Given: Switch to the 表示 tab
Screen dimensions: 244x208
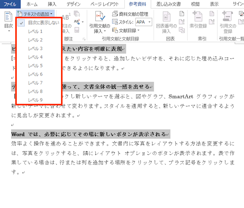Looking at the screenshot, I should [x=214, y=4].
